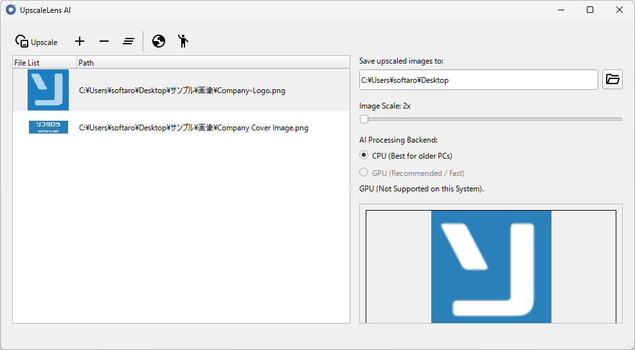Browse for output folder with folder icon
Screen dimensions: 635x350
tap(613, 80)
